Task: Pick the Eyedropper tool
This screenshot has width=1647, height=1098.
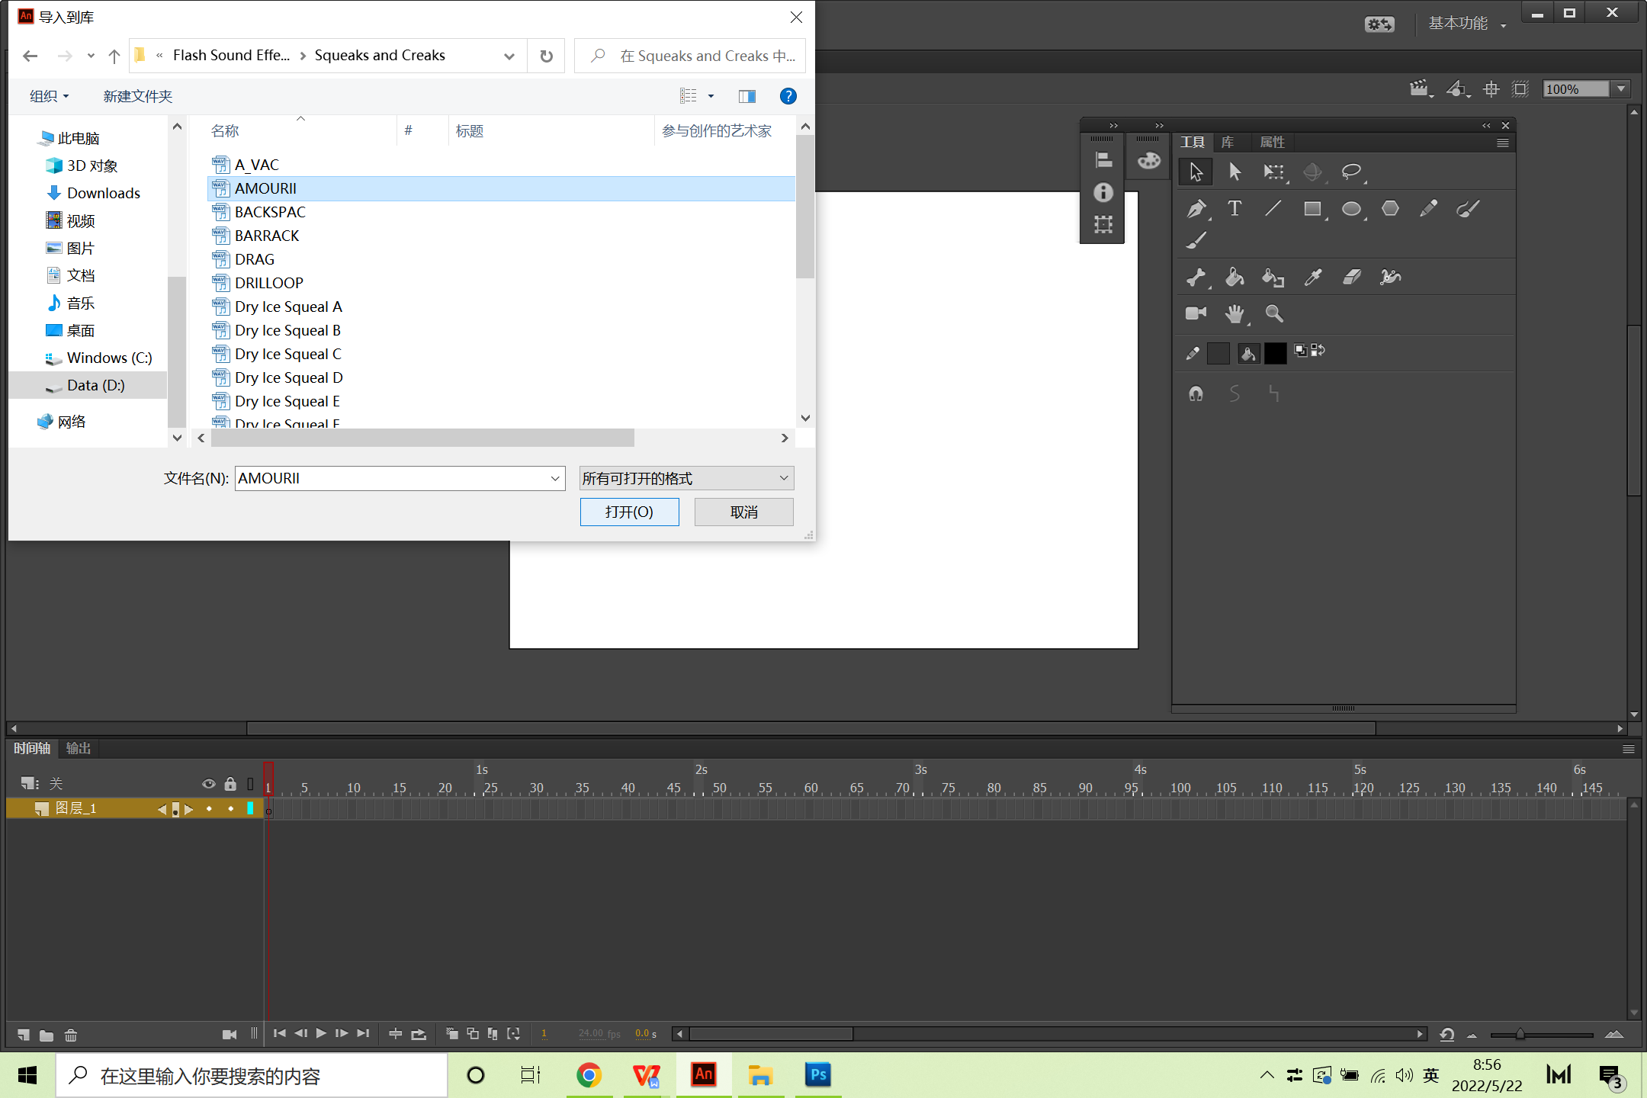Action: (x=1312, y=278)
